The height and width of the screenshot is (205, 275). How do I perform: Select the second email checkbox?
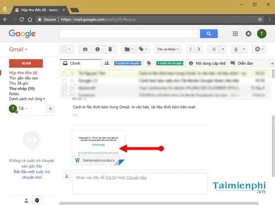(64, 81)
